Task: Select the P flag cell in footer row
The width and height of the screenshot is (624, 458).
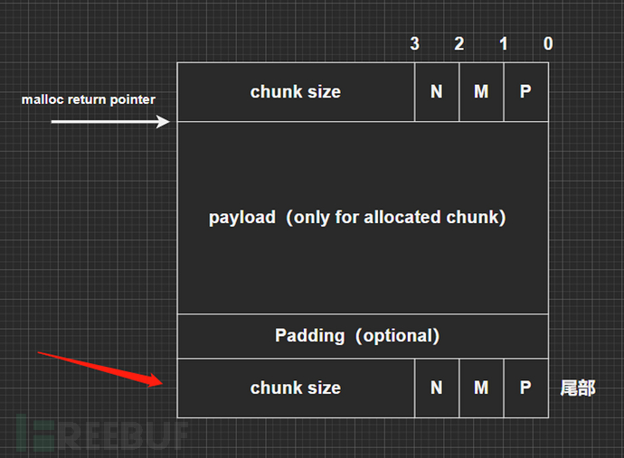Action: [x=525, y=388]
